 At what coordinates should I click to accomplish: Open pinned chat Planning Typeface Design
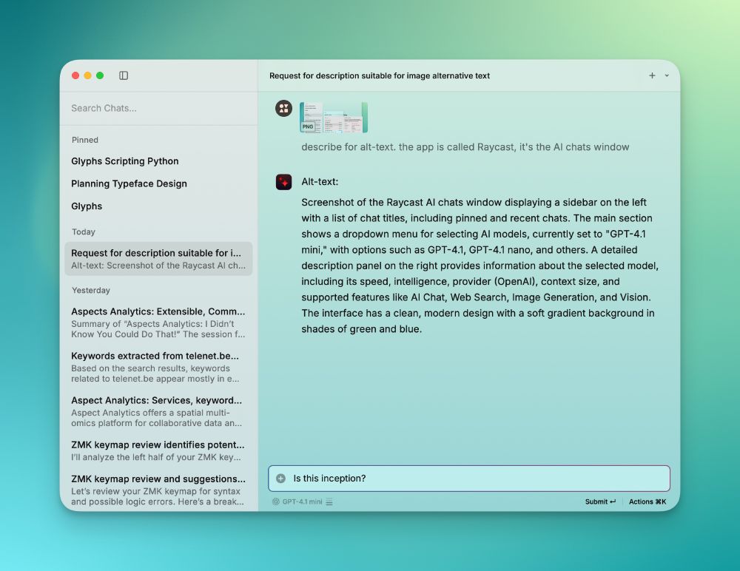pos(129,183)
